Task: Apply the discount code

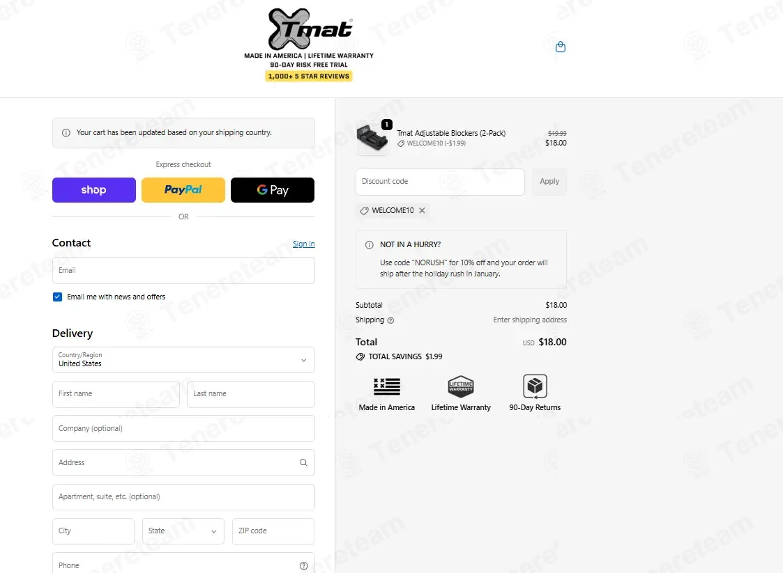Action: (549, 182)
